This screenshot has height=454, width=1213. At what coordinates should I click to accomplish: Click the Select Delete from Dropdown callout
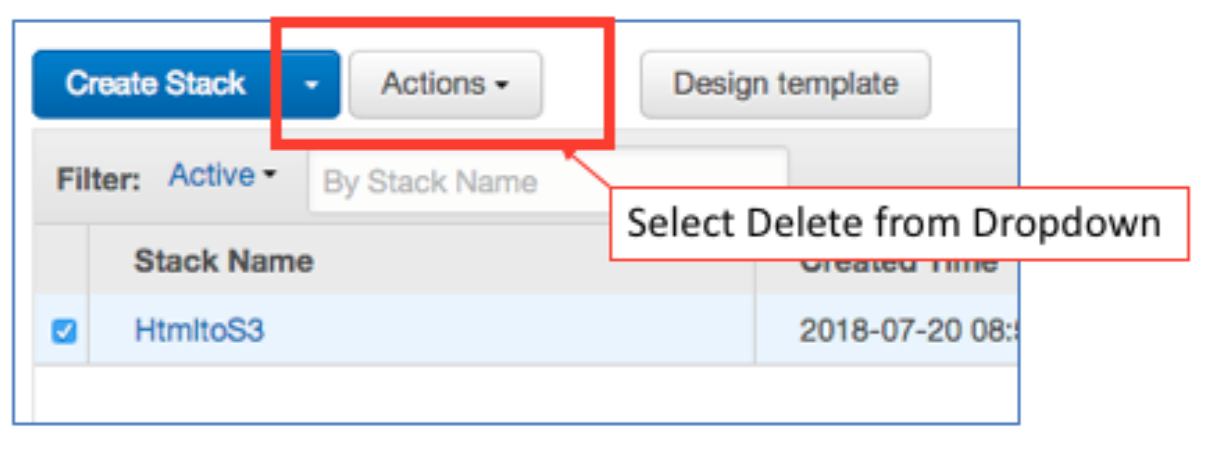(894, 223)
